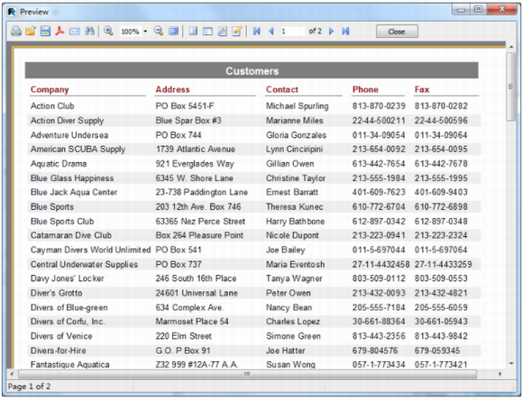Click the Print icon in toolbar
This screenshot has height=400, width=523.
(15, 32)
